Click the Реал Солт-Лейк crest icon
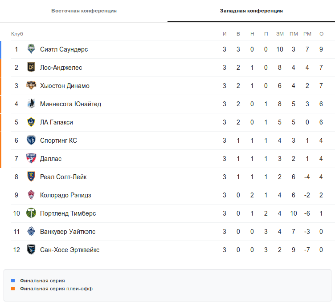 tap(31, 177)
